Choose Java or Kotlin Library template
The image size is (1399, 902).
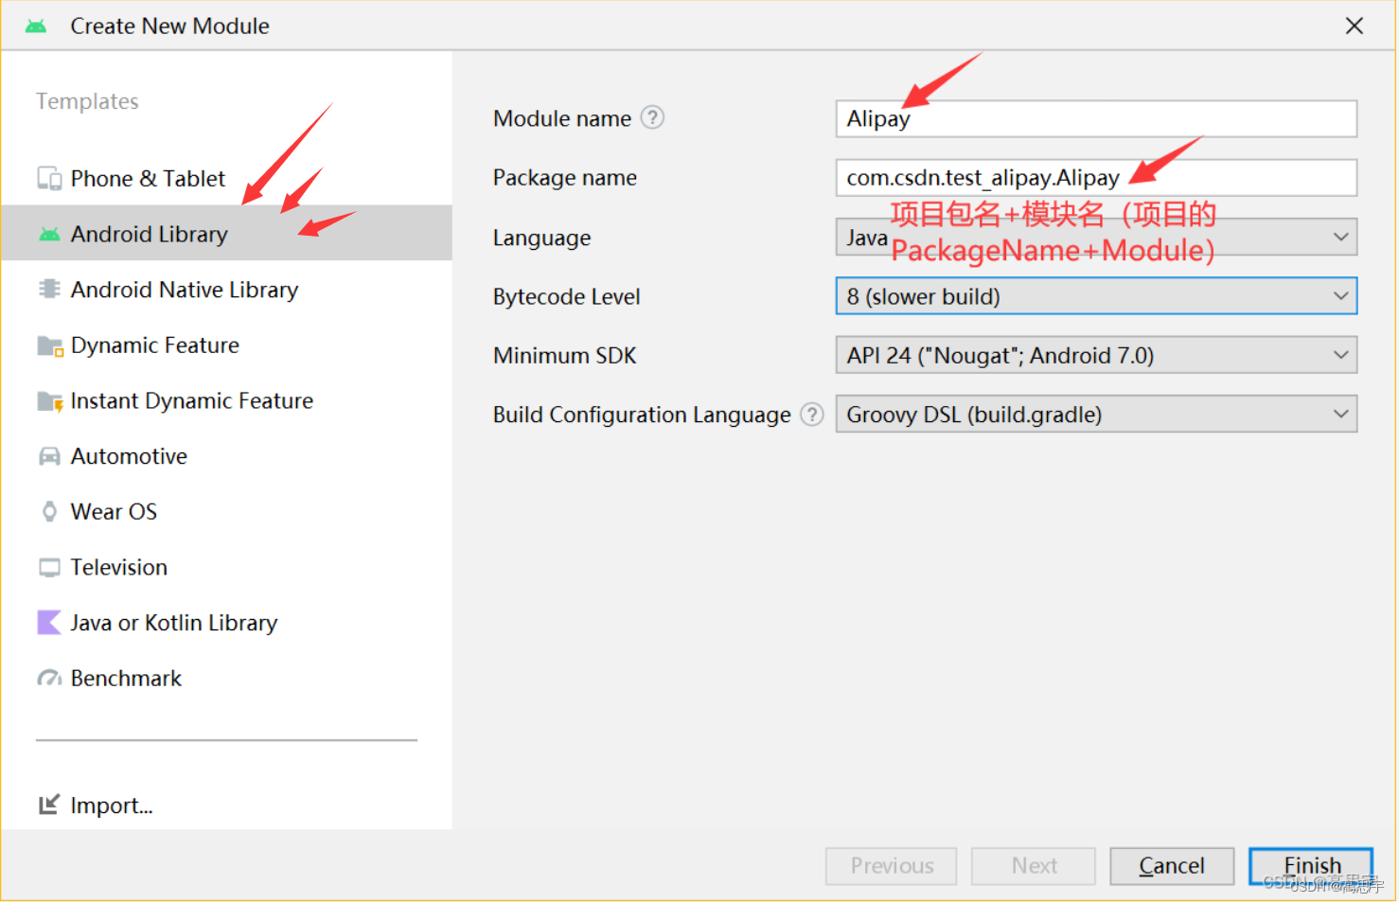[x=226, y=623]
